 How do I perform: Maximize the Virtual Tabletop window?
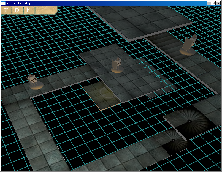coord(213,3)
